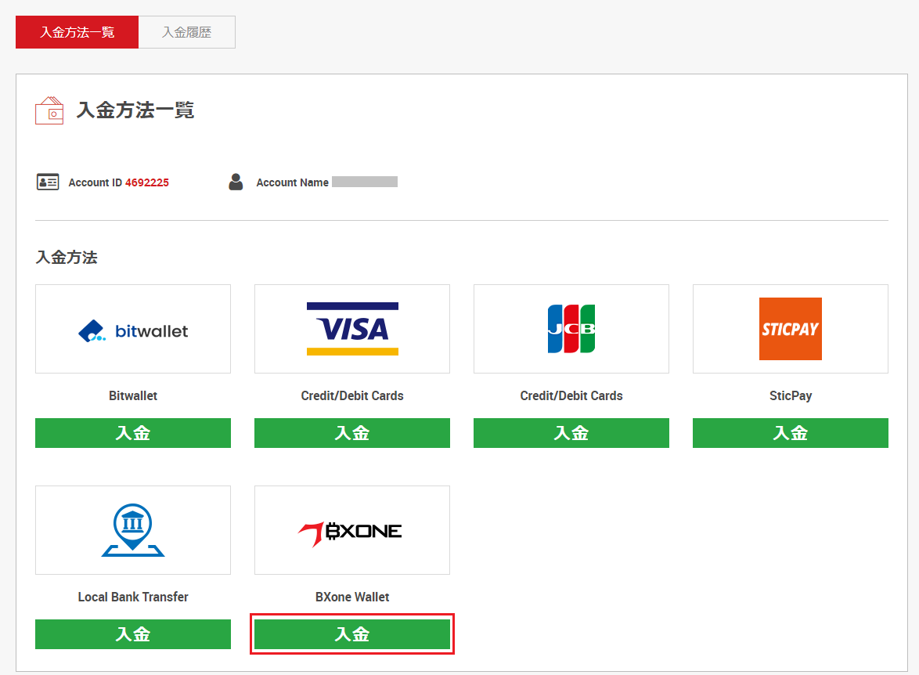The height and width of the screenshot is (675, 919).
Task: Click the JCB logo card
Action: click(571, 329)
